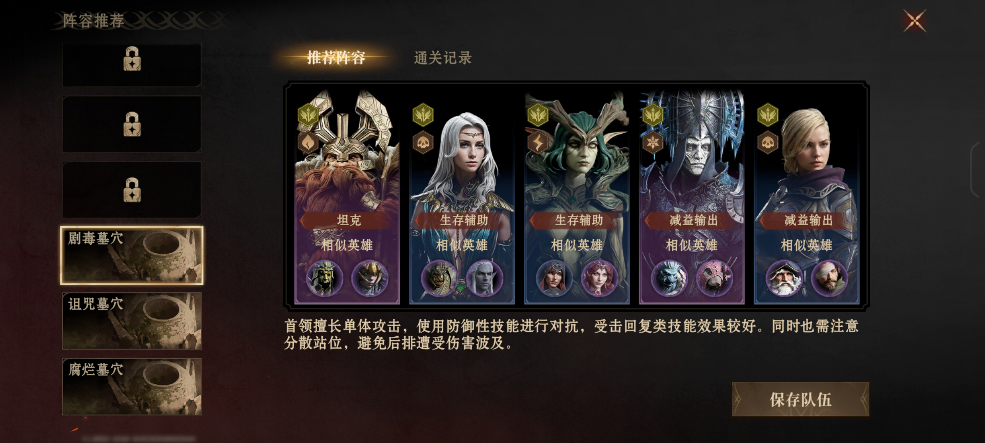Select the 剧毒墓穴 stage entry
The height and width of the screenshot is (443, 985).
(132, 255)
